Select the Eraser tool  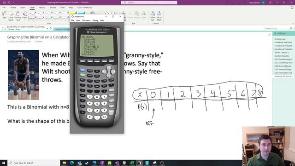(25, 15)
